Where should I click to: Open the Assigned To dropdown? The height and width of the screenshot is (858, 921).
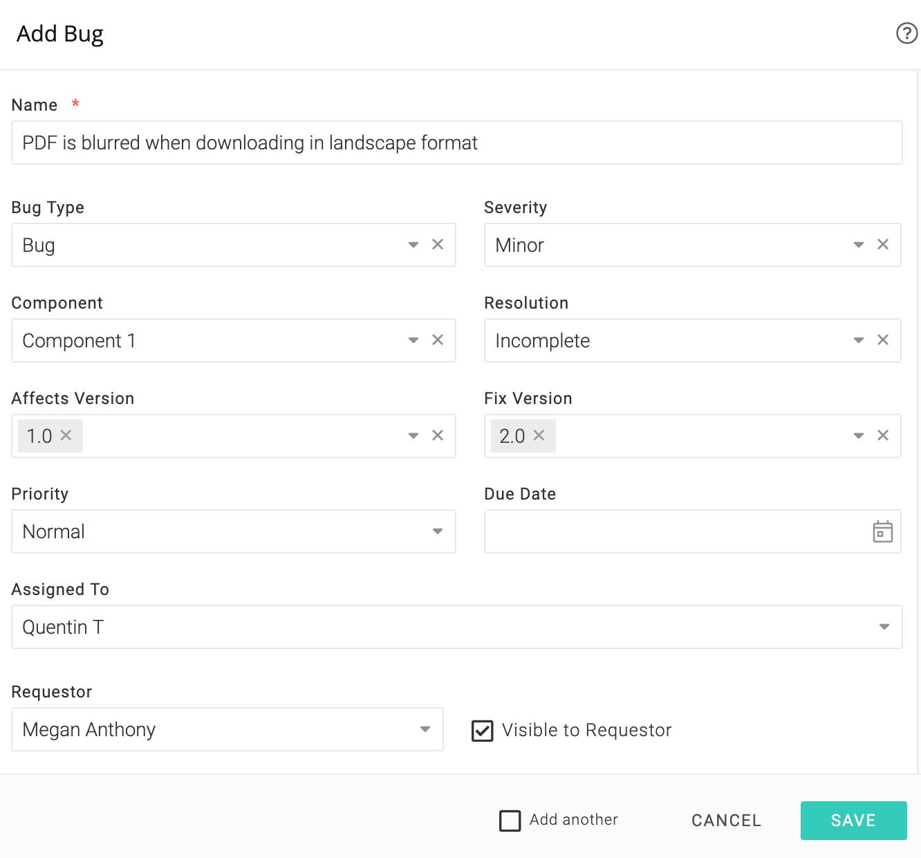pos(884,627)
